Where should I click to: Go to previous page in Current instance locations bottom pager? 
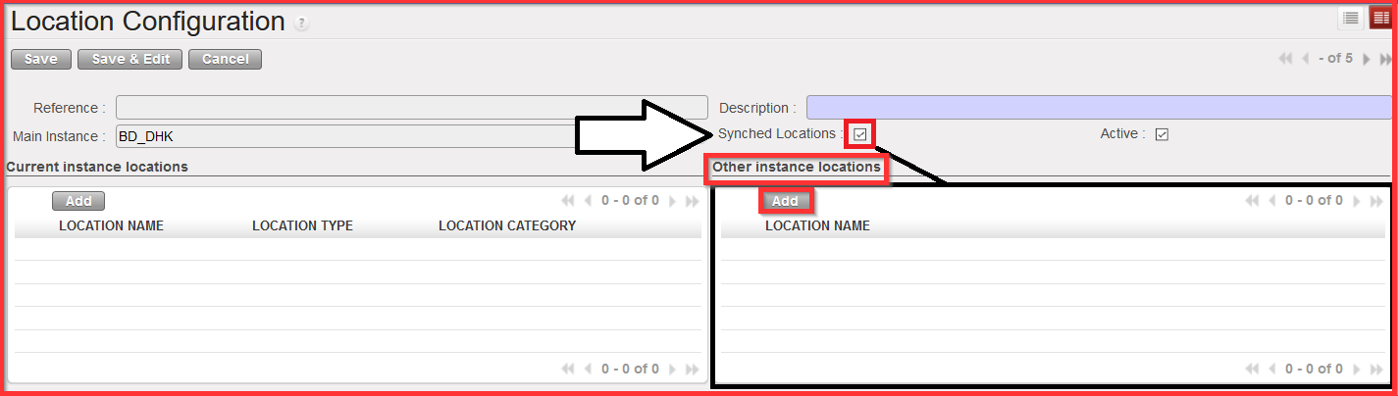click(587, 370)
